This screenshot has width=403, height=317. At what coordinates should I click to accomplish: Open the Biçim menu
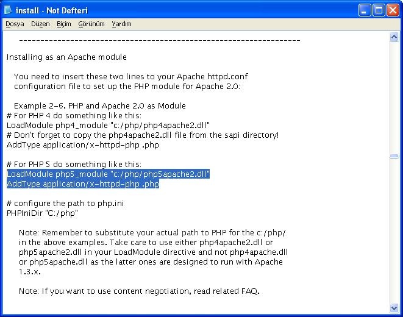[63, 24]
